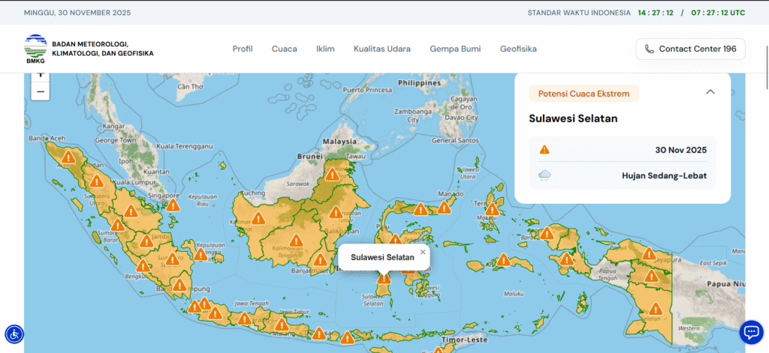
Task: Open the accessibility widget icon
Action: click(14, 334)
